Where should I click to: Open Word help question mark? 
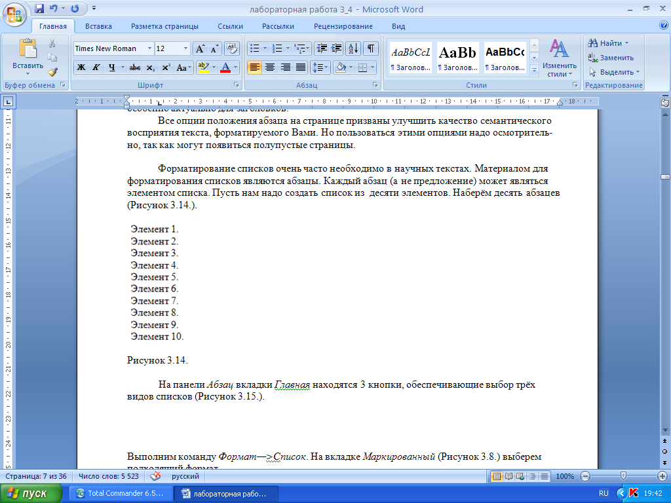point(663,26)
